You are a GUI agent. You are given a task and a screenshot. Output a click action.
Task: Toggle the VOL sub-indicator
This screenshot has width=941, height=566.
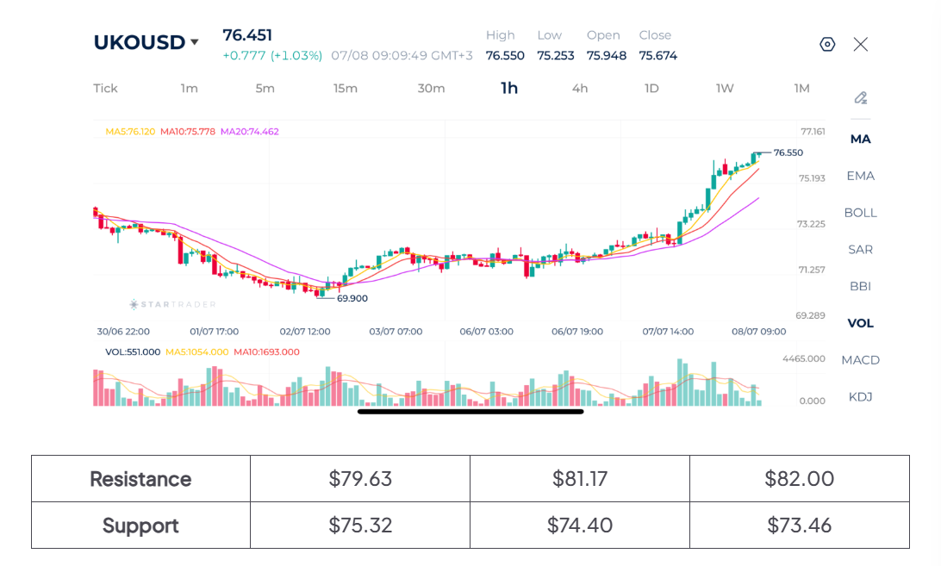861,323
